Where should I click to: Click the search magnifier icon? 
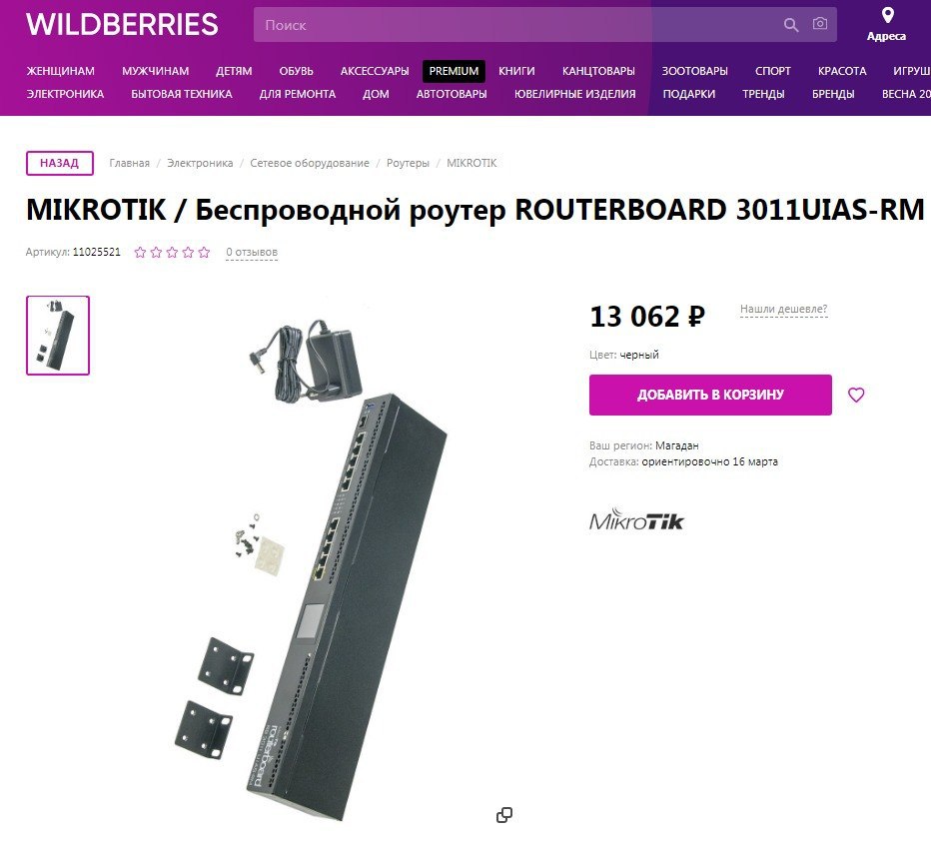pos(790,24)
